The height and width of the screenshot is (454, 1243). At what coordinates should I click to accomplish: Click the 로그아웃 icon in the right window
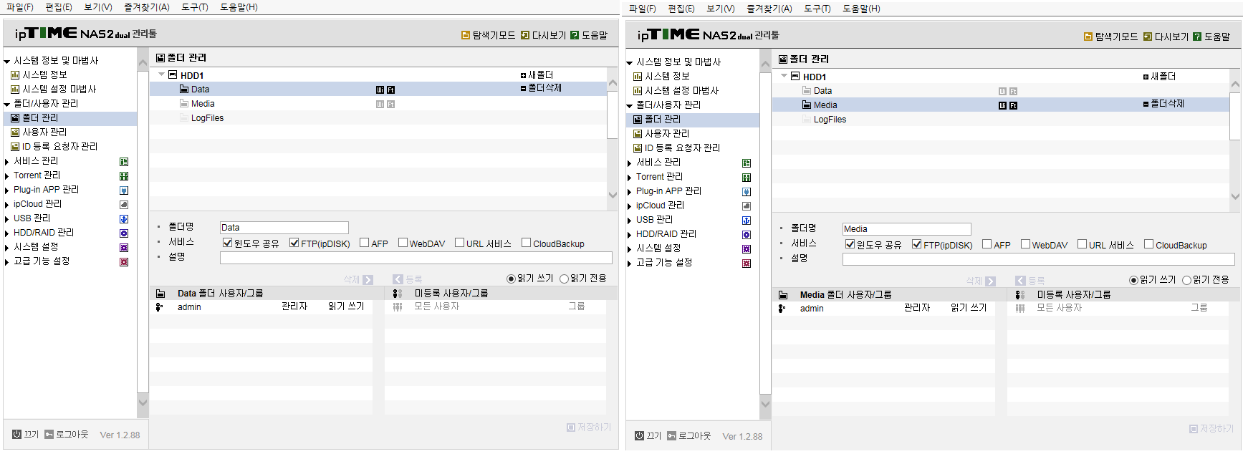click(x=671, y=435)
